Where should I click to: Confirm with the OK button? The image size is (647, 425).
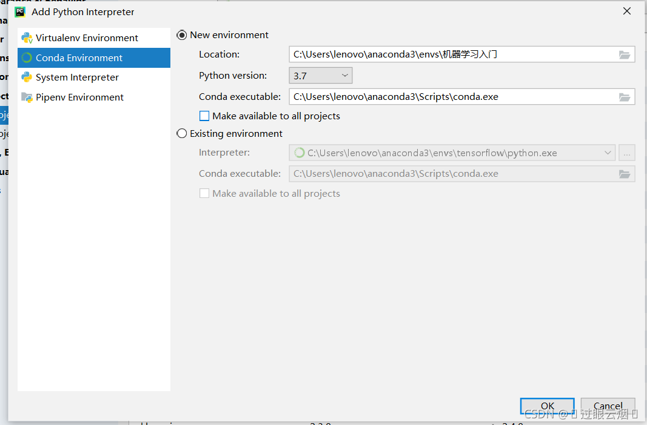pyautogui.click(x=547, y=406)
